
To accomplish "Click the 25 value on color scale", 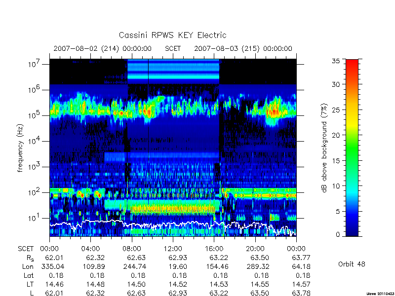I will pyautogui.click(x=335, y=110).
